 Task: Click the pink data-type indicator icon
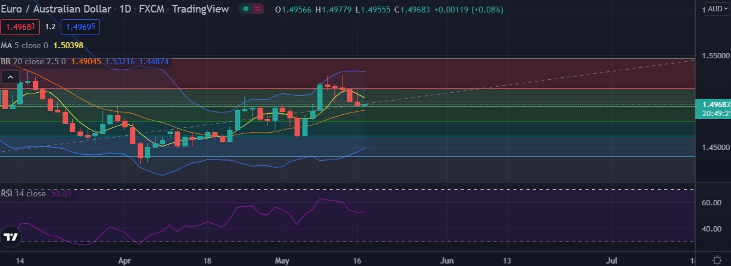tap(258, 10)
